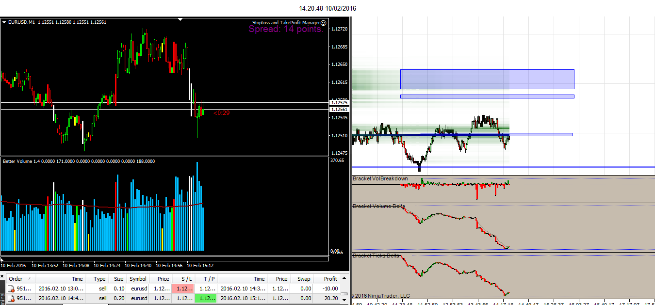Select the 0.10 size cell
This screenshot has width=655, height=305.
click(x=117, y=289)
